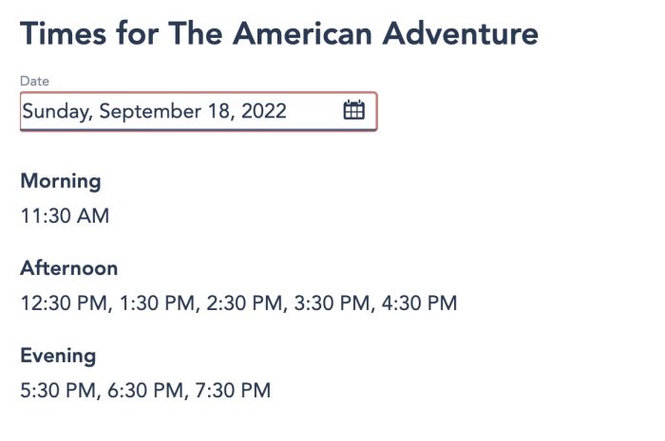Viewport: 665px width, 441px height.
Task: Select the 11:30 AM showtime
Action: tap(65, 216)
